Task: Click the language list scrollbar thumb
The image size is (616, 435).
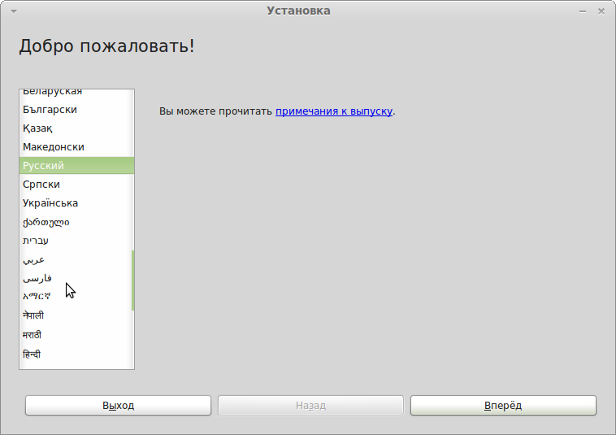Action: point(132,281)
